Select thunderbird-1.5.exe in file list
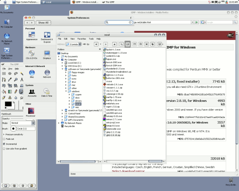Image resolution: width=239 pixels, height=191 pixels. [x=114, y=69]
